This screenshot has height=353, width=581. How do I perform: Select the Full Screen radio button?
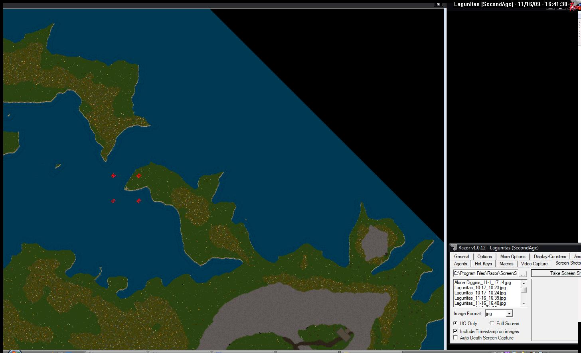[492, 323]
